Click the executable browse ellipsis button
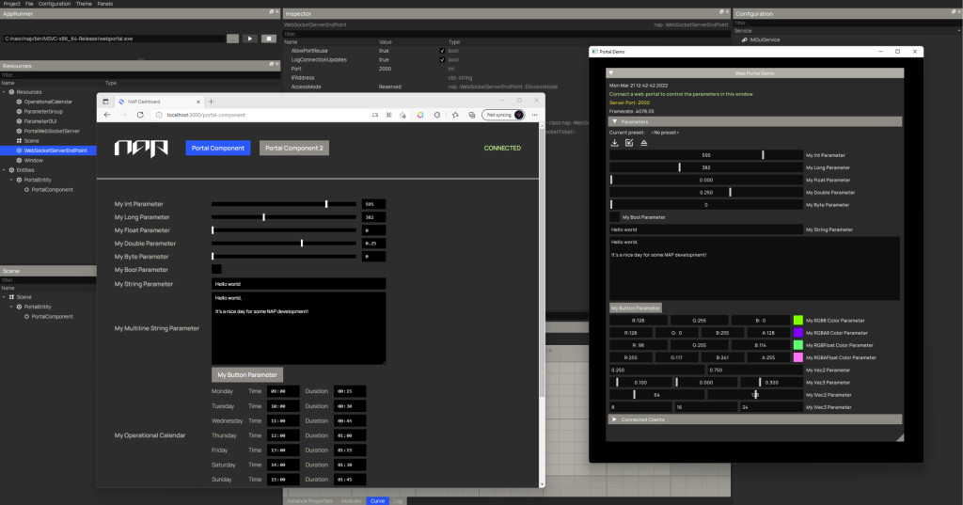Image resolution: width=963 pixels, height=505 pixels. pos(232,39)
